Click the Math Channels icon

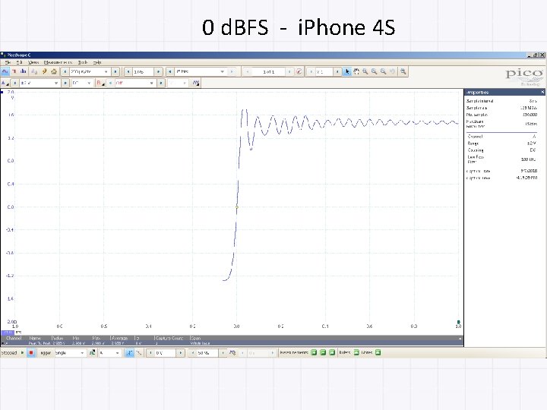click(196, 83)
